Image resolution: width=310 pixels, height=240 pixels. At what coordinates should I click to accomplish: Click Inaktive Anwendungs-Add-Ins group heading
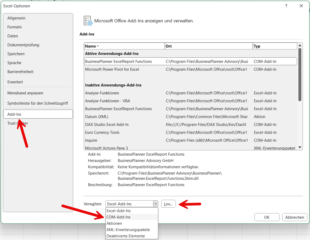(x=113, y=85)
